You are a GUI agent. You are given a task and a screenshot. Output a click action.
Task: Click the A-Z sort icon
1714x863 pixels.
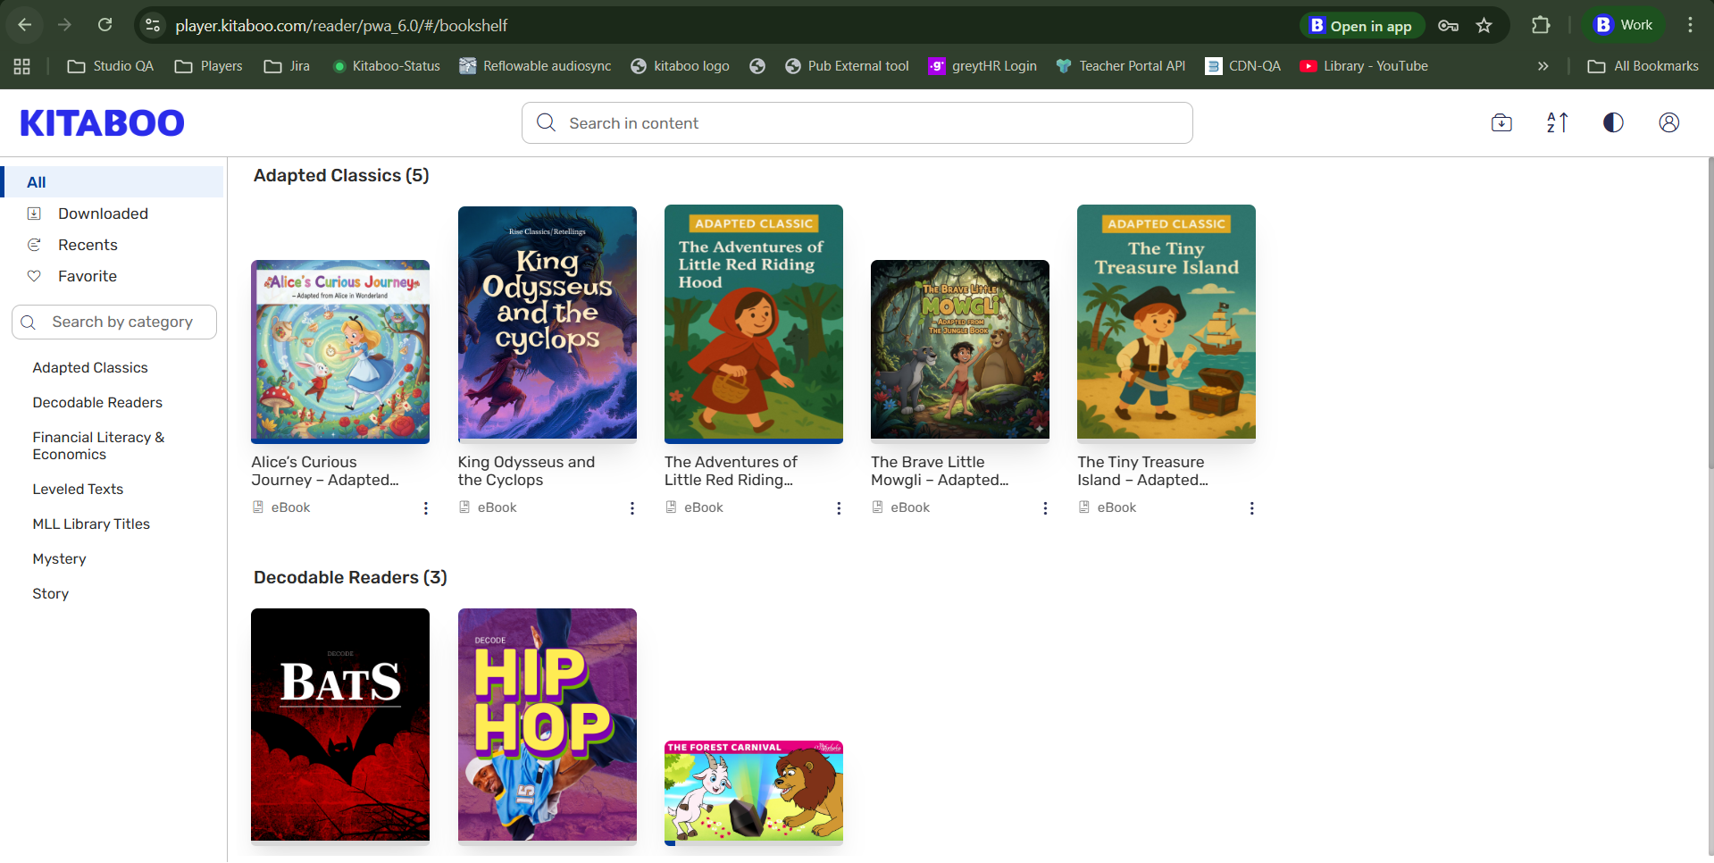[x=1557, y=123]
